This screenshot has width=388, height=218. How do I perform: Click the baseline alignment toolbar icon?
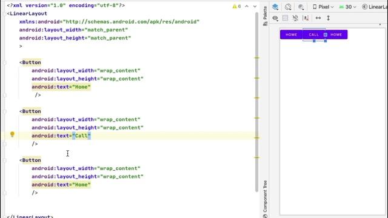pos(306,18)
